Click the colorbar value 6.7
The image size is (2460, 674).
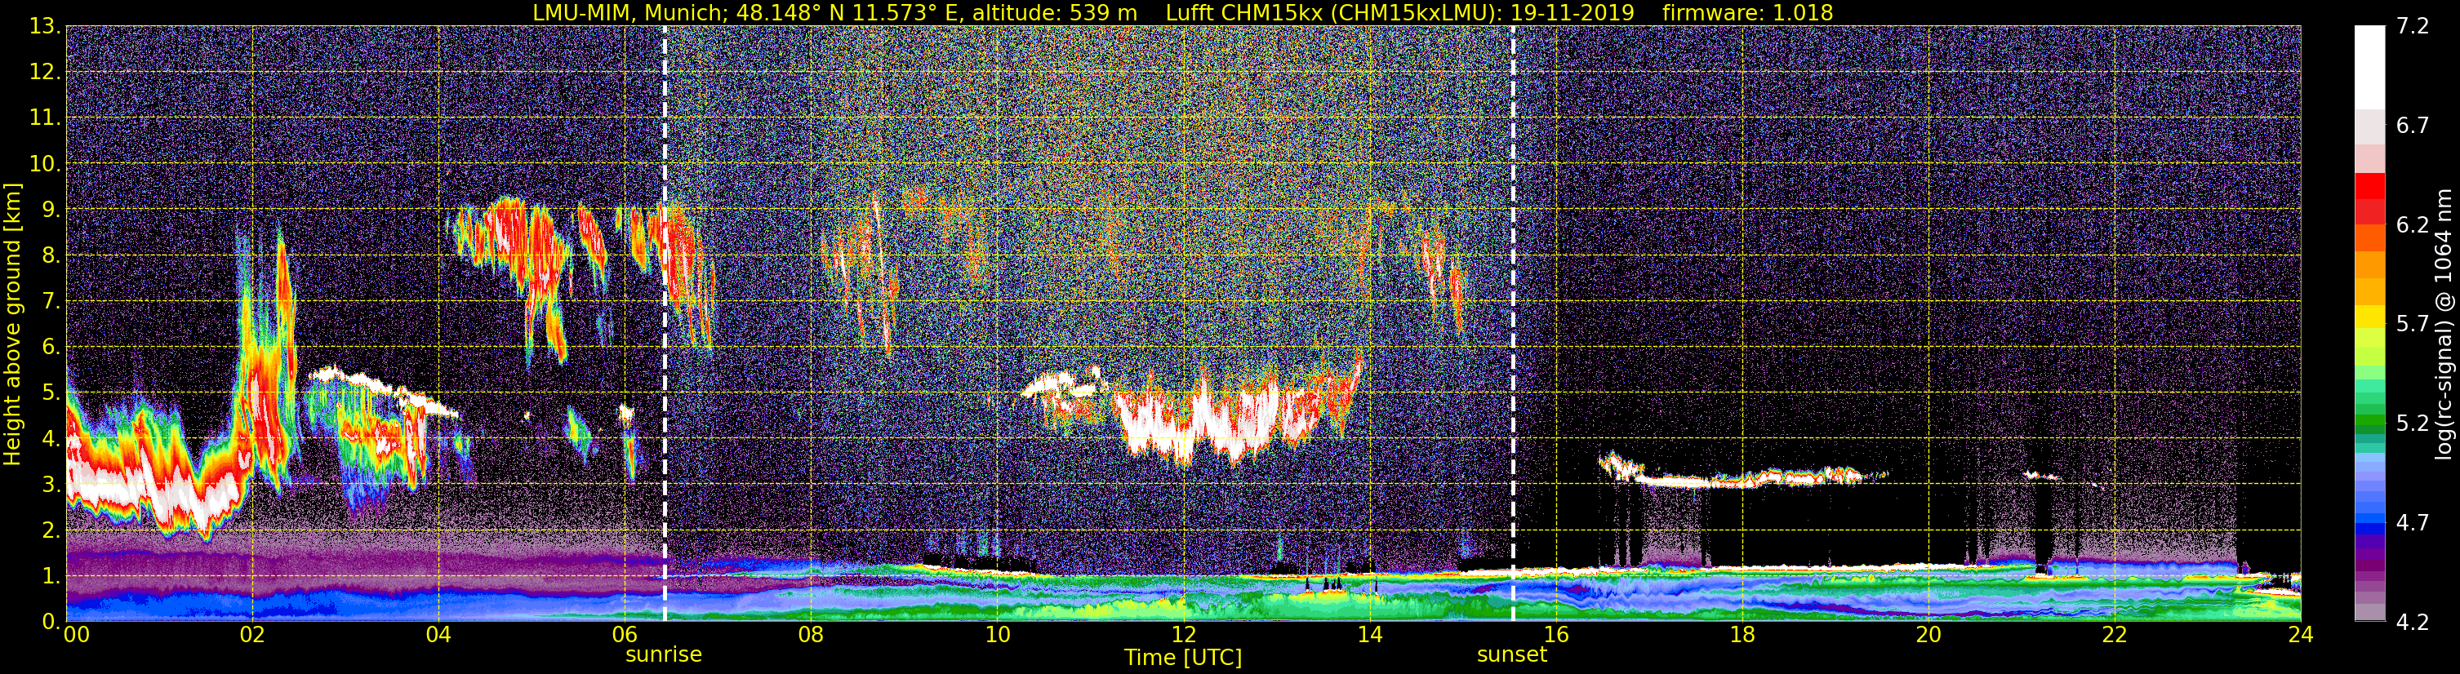(x=2413, y=125)
